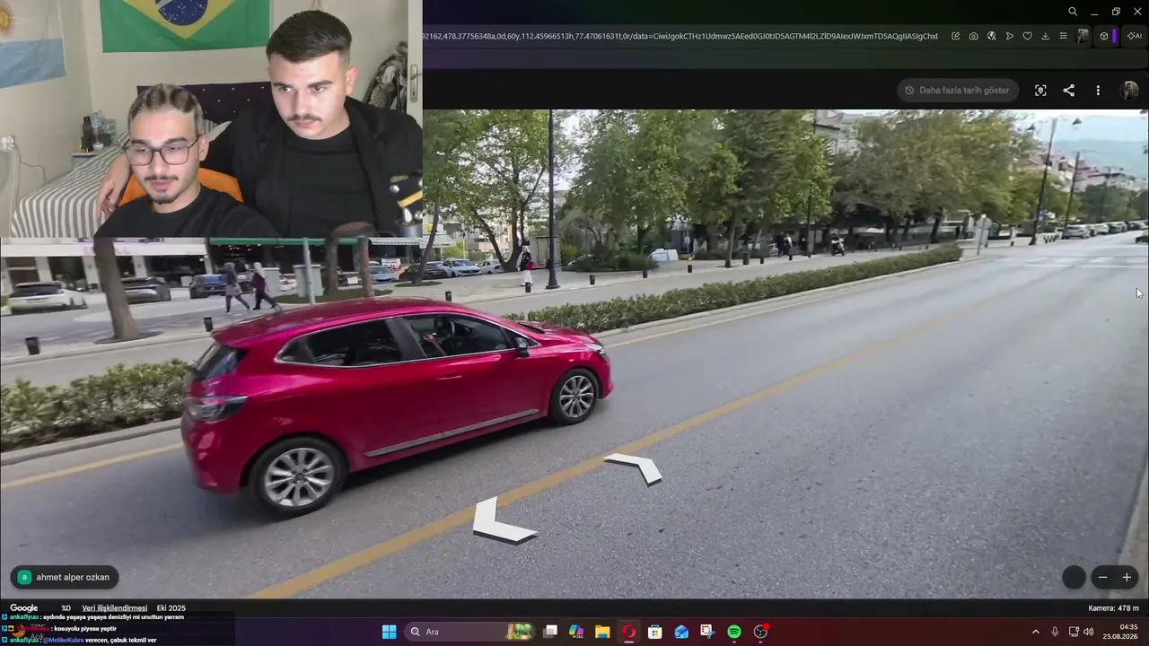Open the volume speaker tray icon
1149x646 pixels.
[1089, 632]
